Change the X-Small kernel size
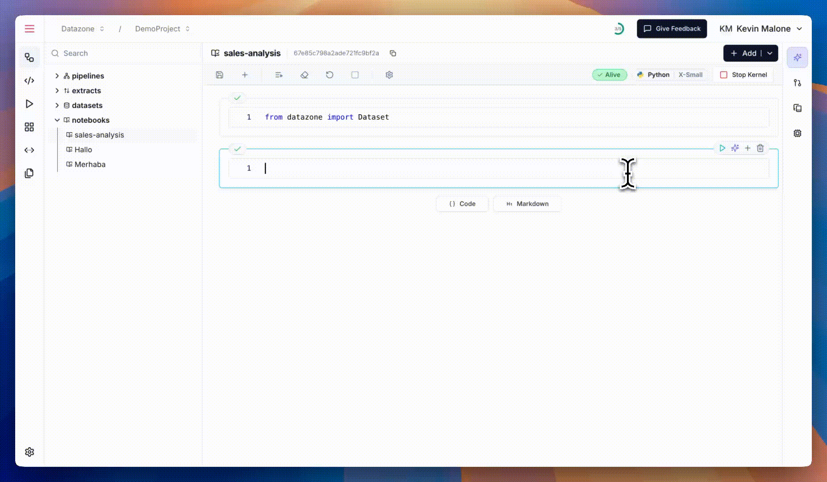Screen dimensions: 827x482 pyautogui.click(x=690, y=75)
